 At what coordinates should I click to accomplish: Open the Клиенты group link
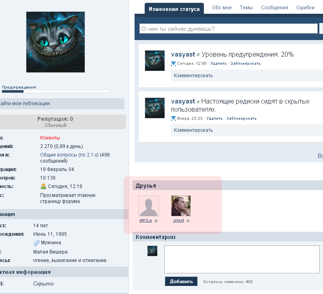pos(50,138)
